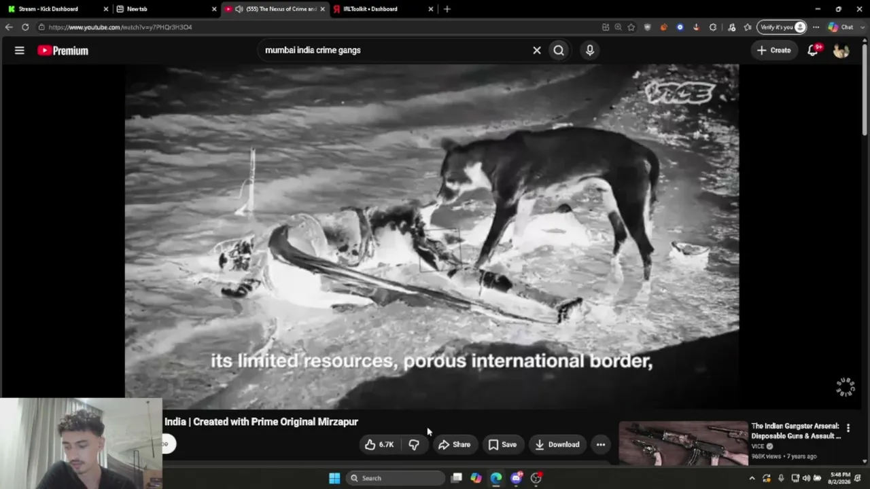Run the YouTube search magnifier button
870x489 pixels.
click(x=559, y=50)
